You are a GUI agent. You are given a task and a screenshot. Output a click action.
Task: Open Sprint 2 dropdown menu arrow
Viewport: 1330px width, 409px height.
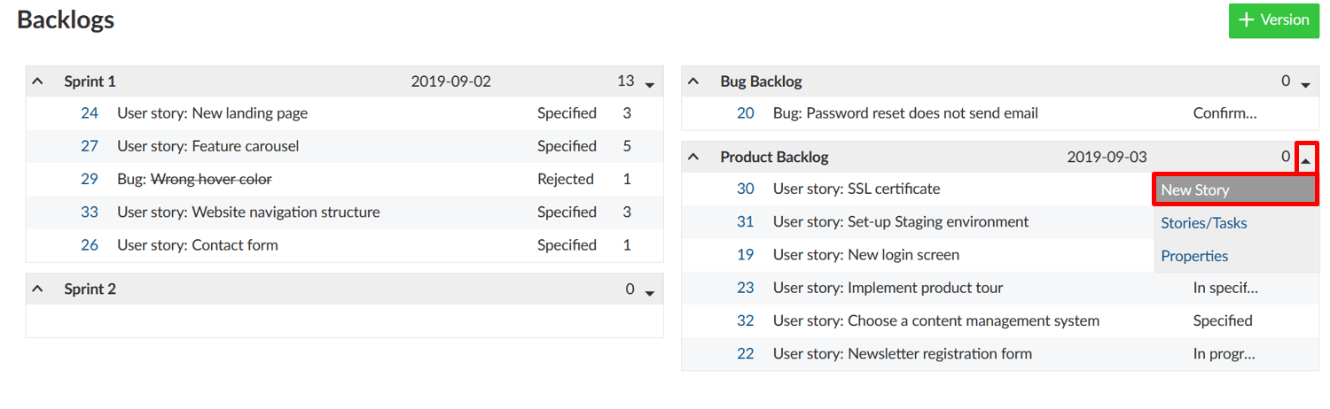click(650, 293)
